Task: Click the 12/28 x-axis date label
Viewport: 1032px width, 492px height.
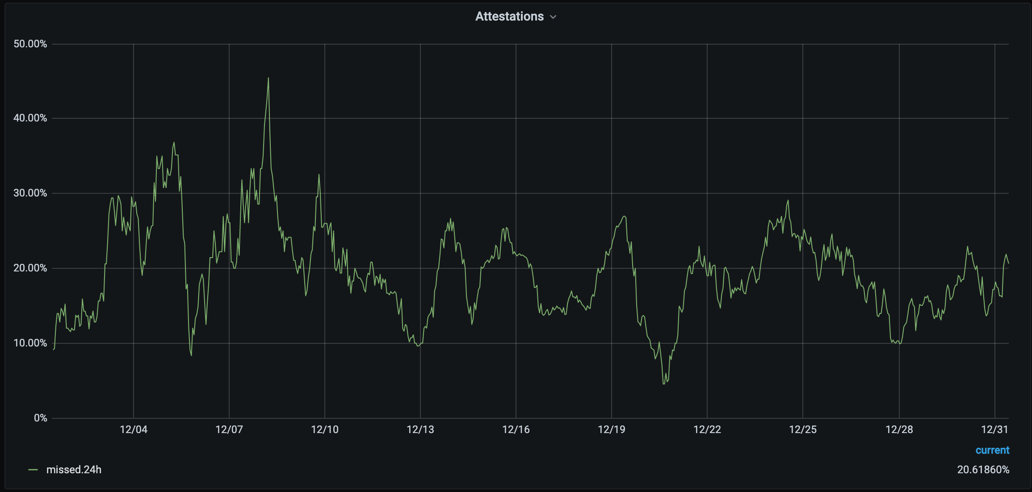Action: pyautogui.click(x=899, y=429)
